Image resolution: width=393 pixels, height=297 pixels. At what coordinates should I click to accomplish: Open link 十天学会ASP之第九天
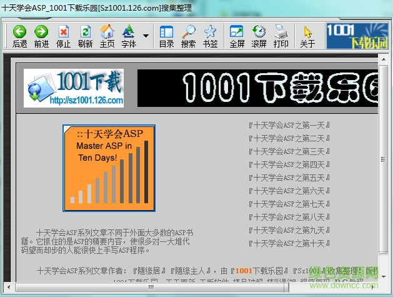click(x=289, y=230)
